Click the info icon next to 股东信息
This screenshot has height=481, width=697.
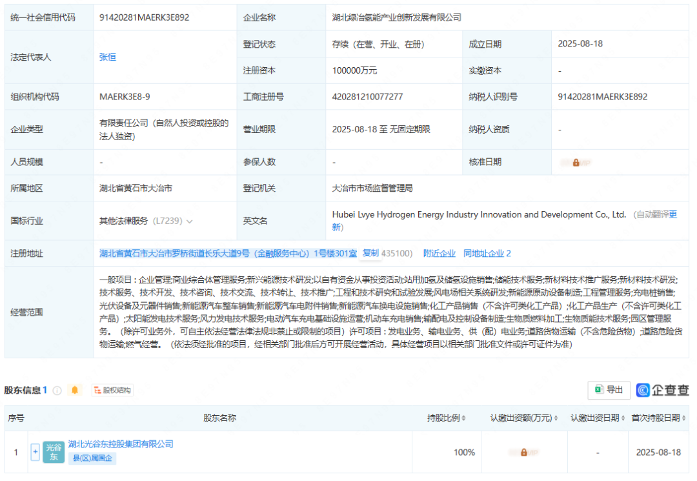[57, 390]
